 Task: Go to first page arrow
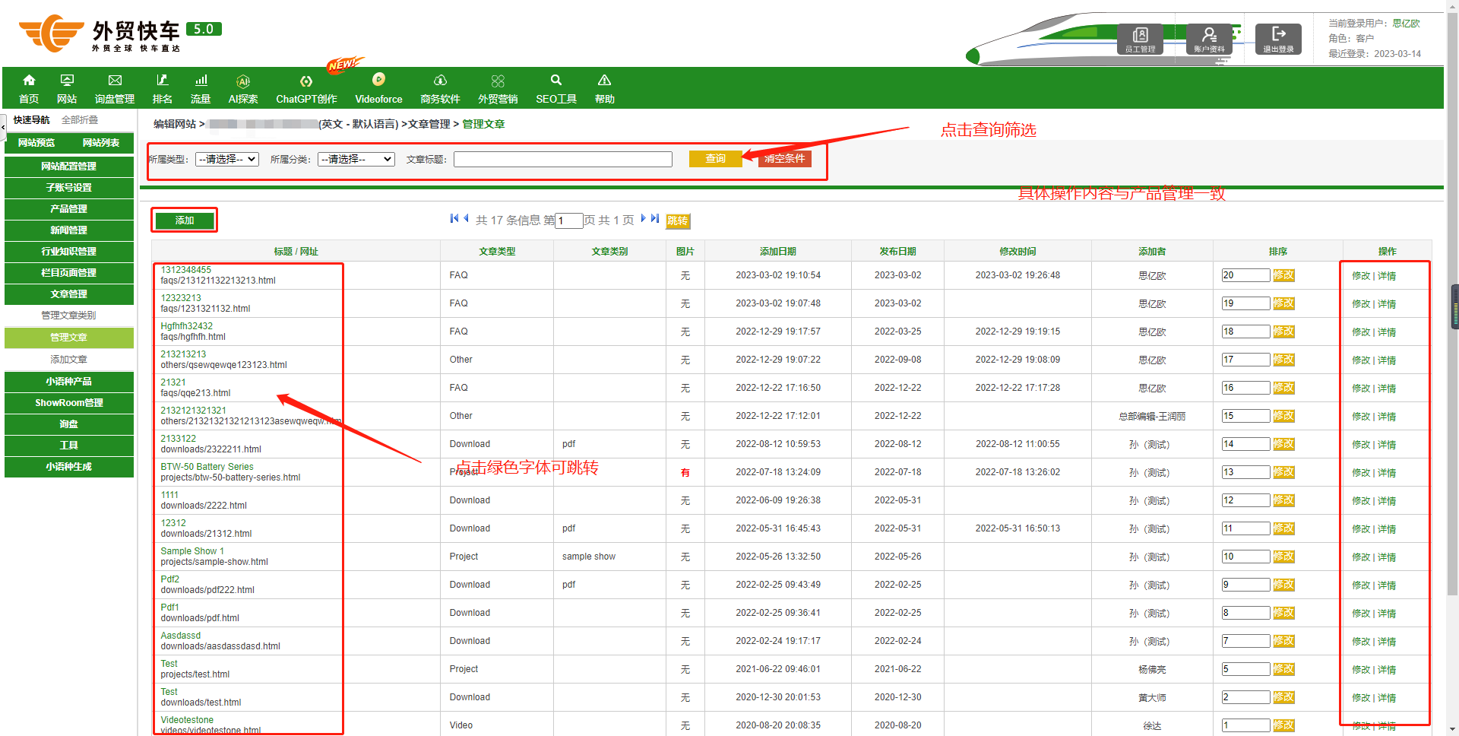click(x=454, y=219)
